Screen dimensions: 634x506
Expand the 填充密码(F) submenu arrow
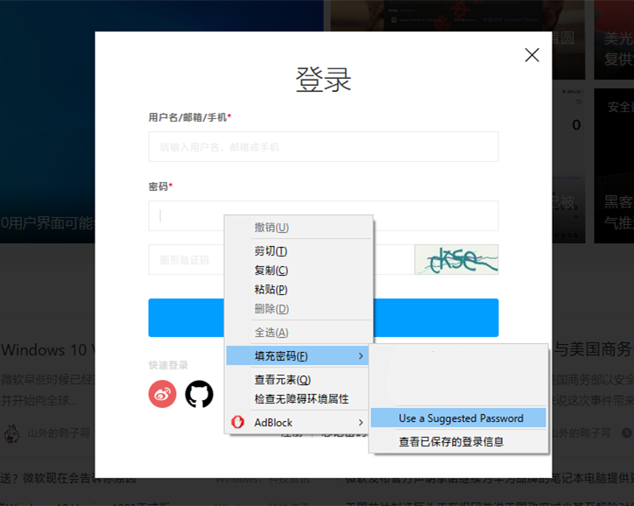pos(361,355)
